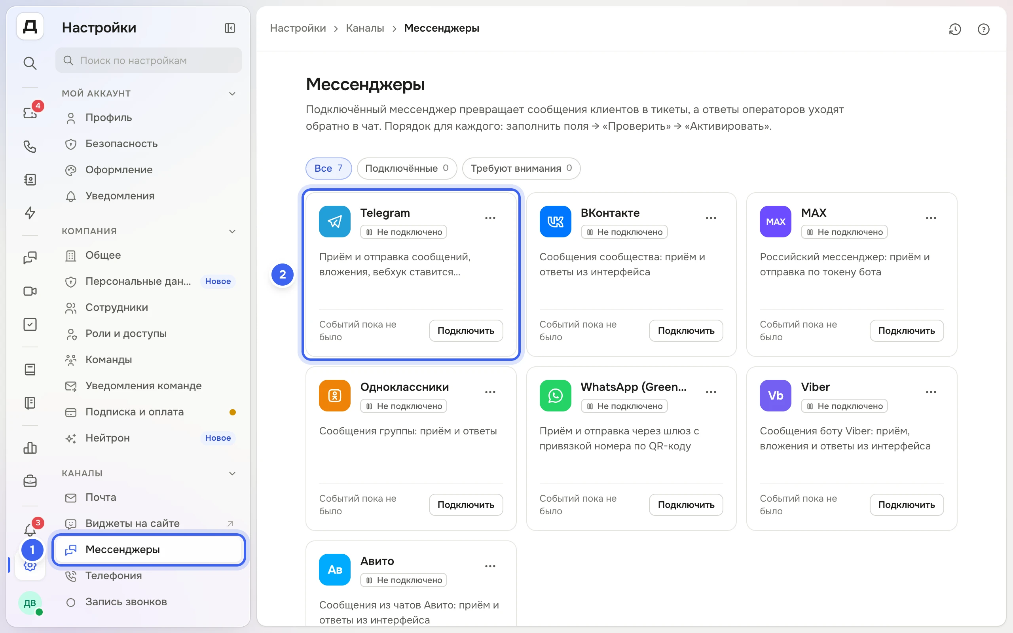This screenshot has width=1013, height=633.
Task: Open the help question mark icon
Action: click(x=983, y=29)
